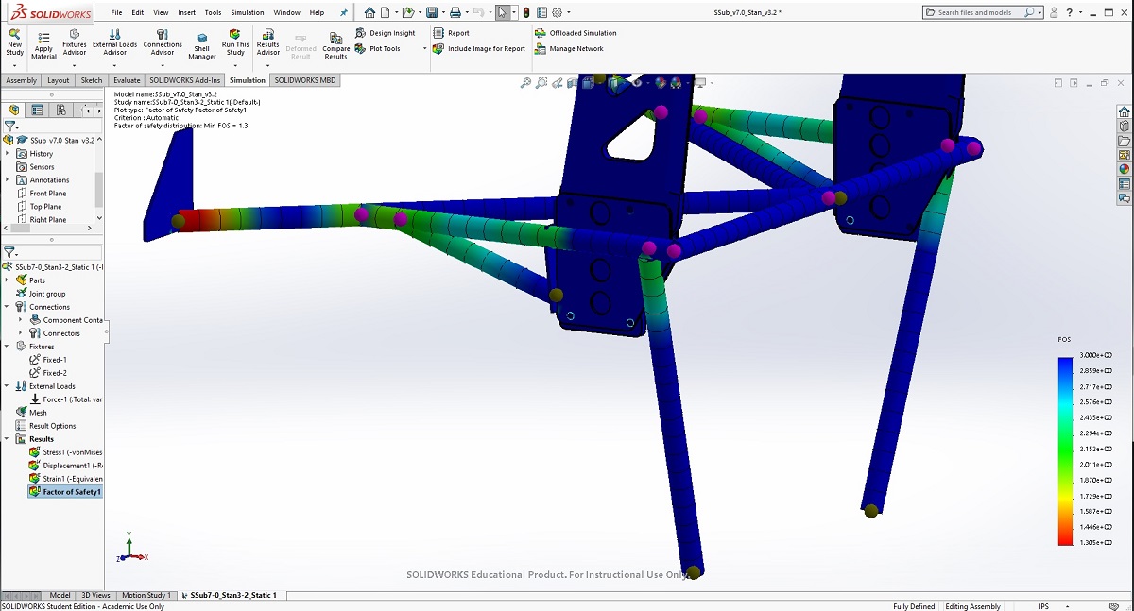Launch the Shell Manager
The width and height of the screenshot is (1134, 611).
202,45
